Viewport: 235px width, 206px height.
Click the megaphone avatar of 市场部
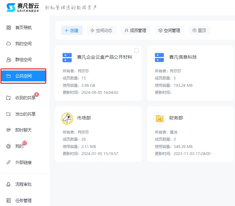click(67, 118)
